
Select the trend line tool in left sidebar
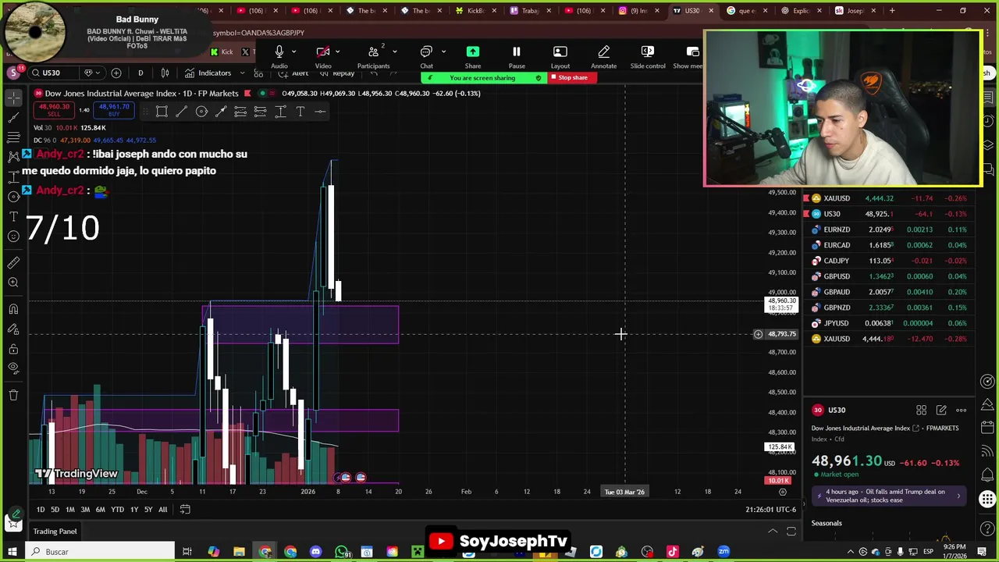(13, 117)
